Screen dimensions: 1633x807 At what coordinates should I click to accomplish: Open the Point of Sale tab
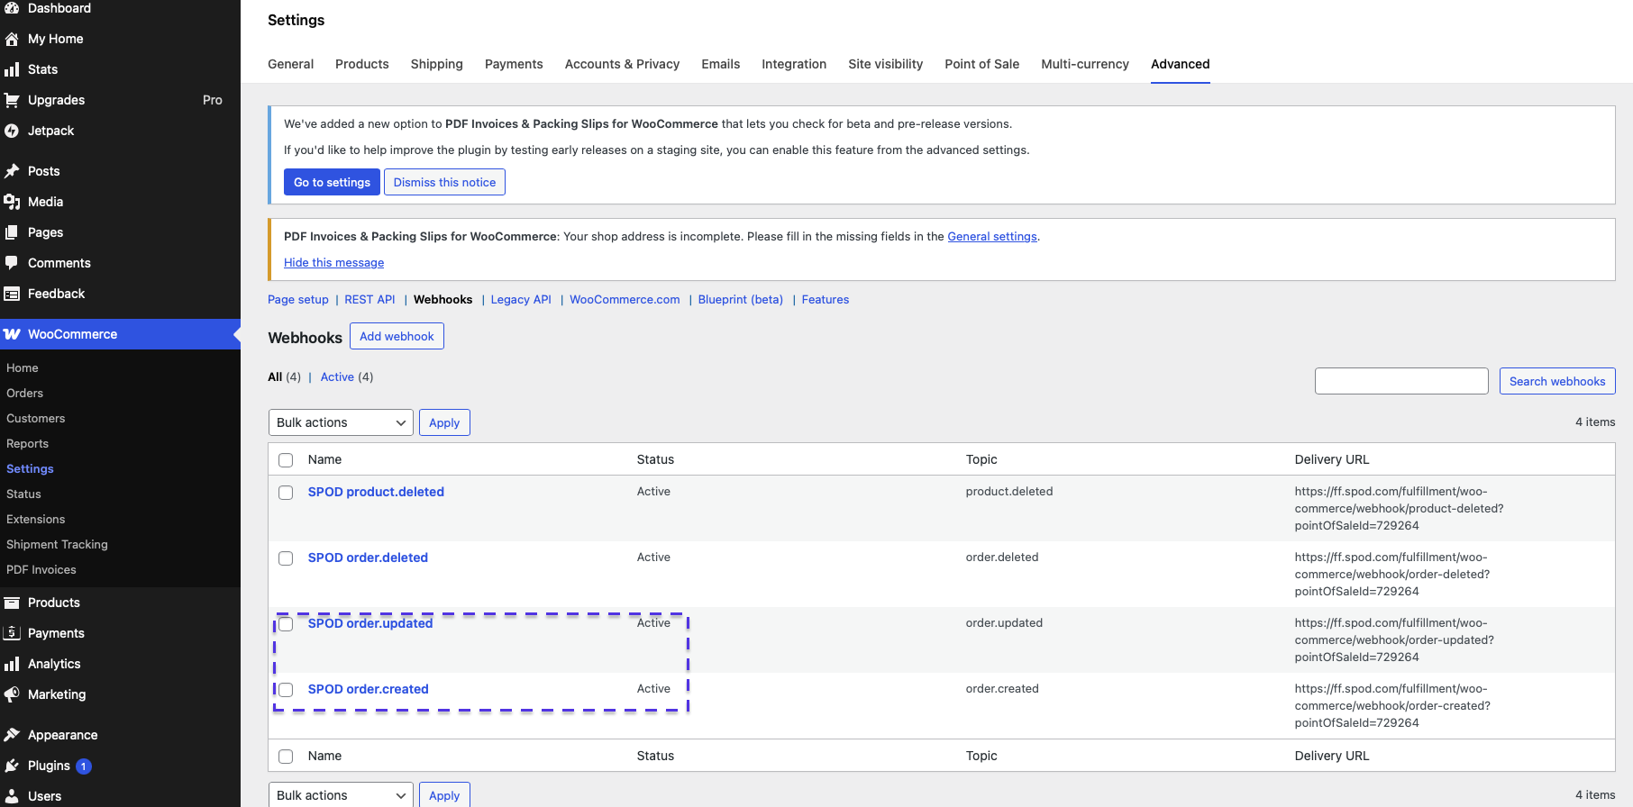pyautogui.click(x=981, y=64)
